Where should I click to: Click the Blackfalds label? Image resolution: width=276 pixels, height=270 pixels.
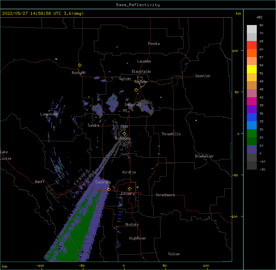pyautogui.click(x=141, y=72)
